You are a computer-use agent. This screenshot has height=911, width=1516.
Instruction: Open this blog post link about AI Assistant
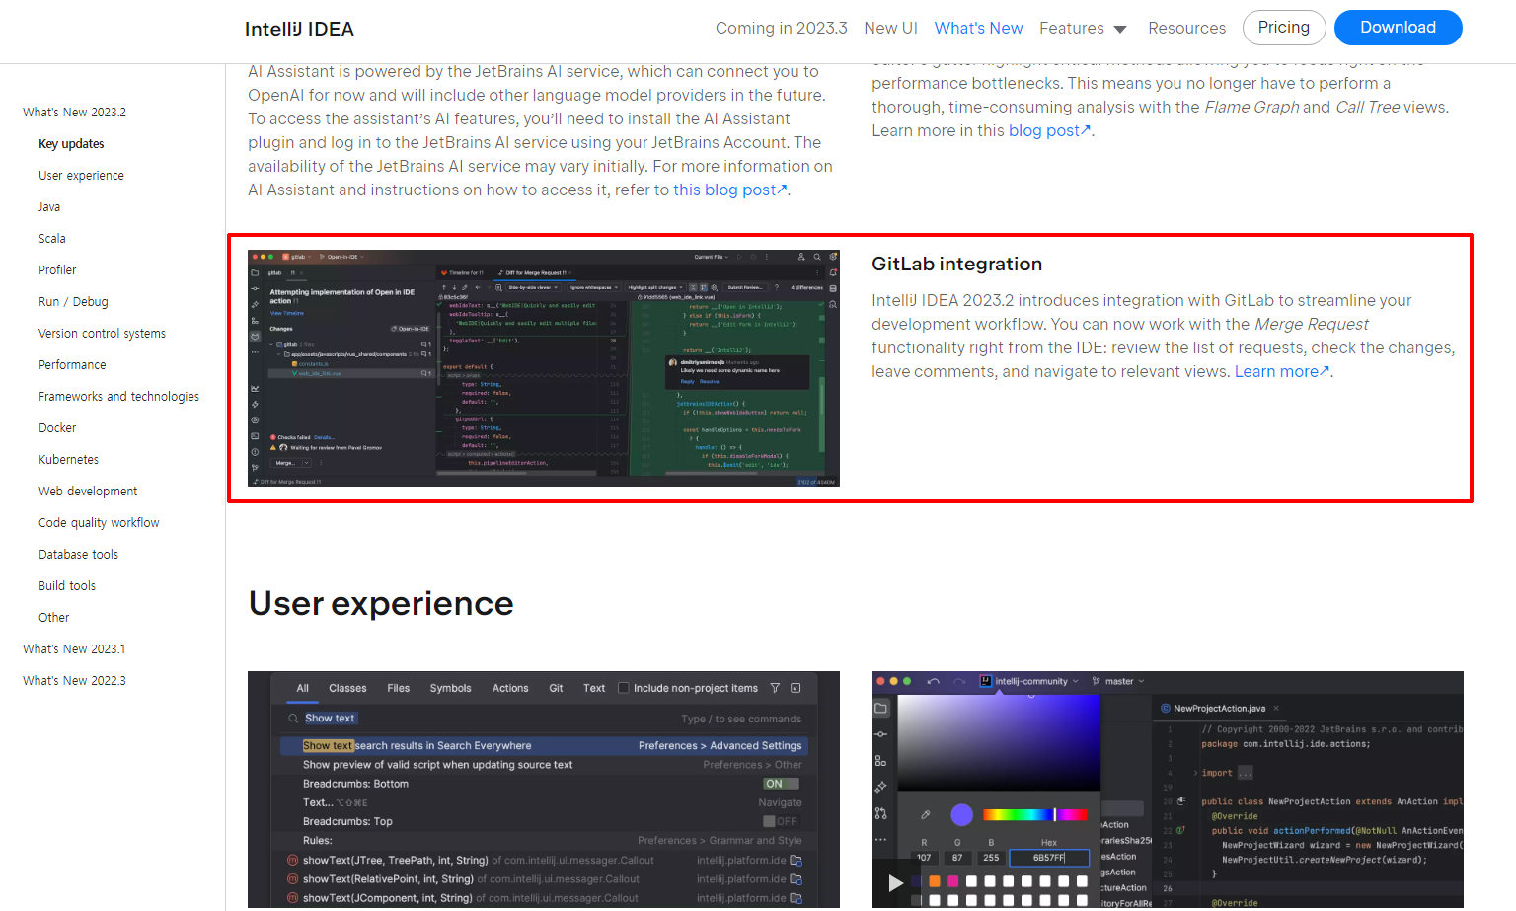pyautogui.click(x=729, y=190)
